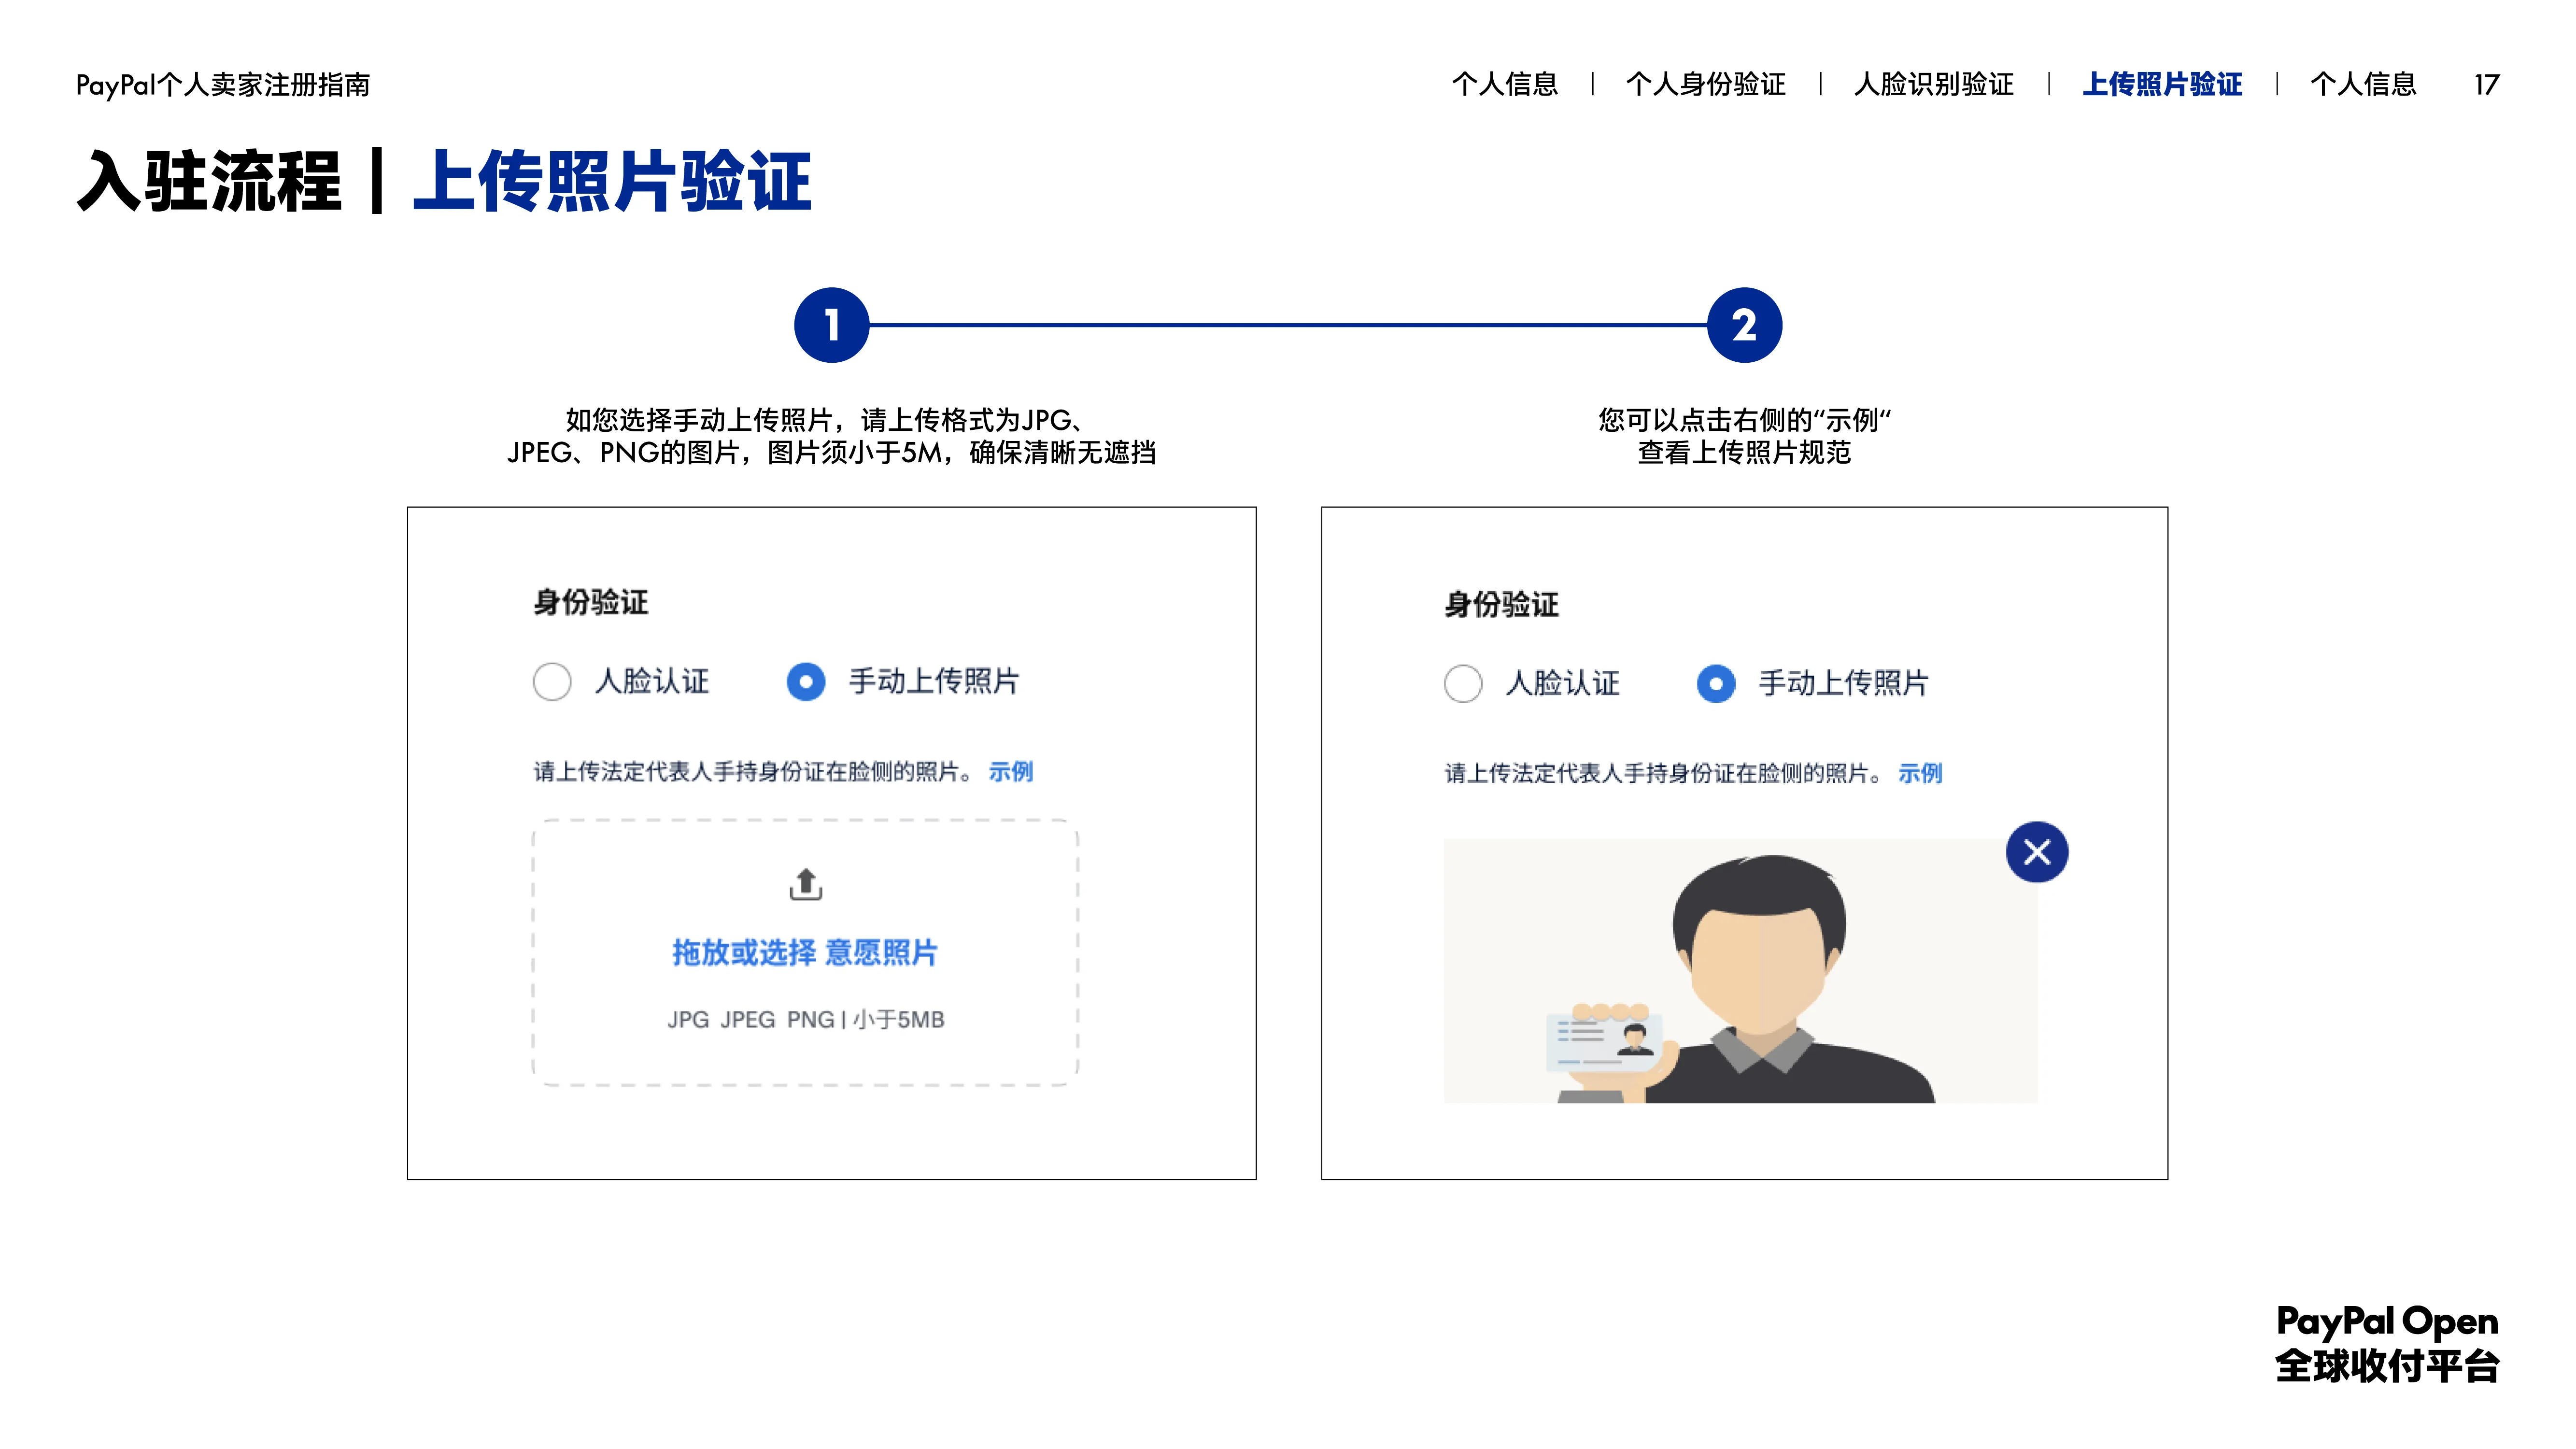Switch to the 人脸识别验证 header tab

(1933, 84)
